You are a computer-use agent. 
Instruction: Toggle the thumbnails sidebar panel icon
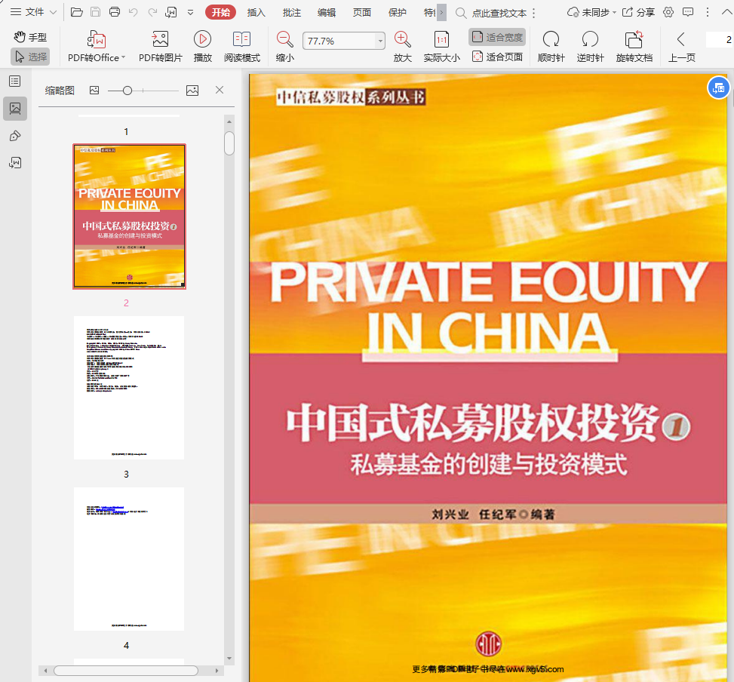coord(15,109)
